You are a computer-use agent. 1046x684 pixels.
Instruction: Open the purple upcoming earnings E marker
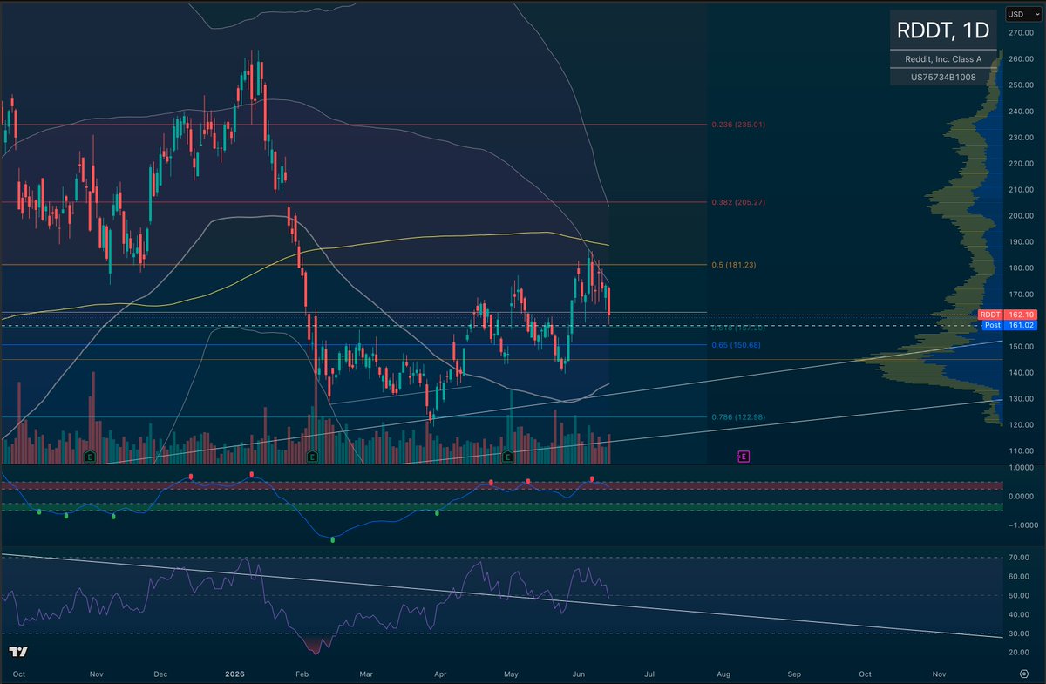[744, 456]
